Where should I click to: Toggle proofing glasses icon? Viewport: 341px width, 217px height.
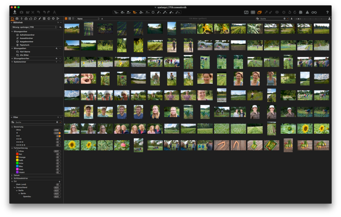[x=314, y=12]
